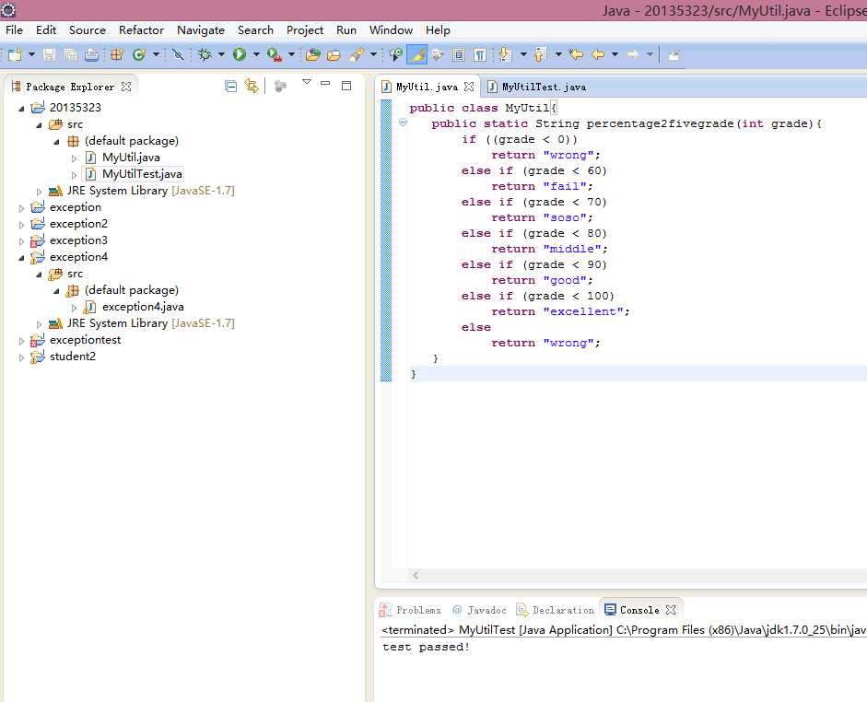Click the green Run button

(240, 54)
